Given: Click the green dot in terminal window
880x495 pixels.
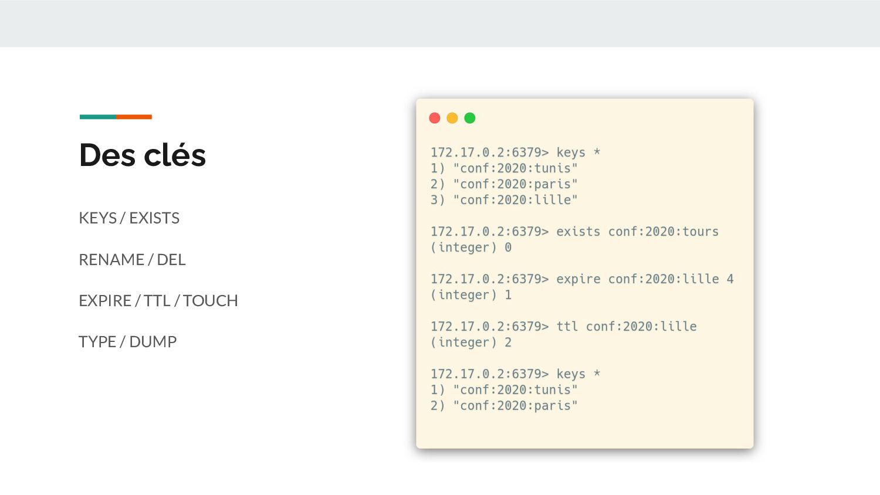Looking at the screenshot, I should click(470, 118).
